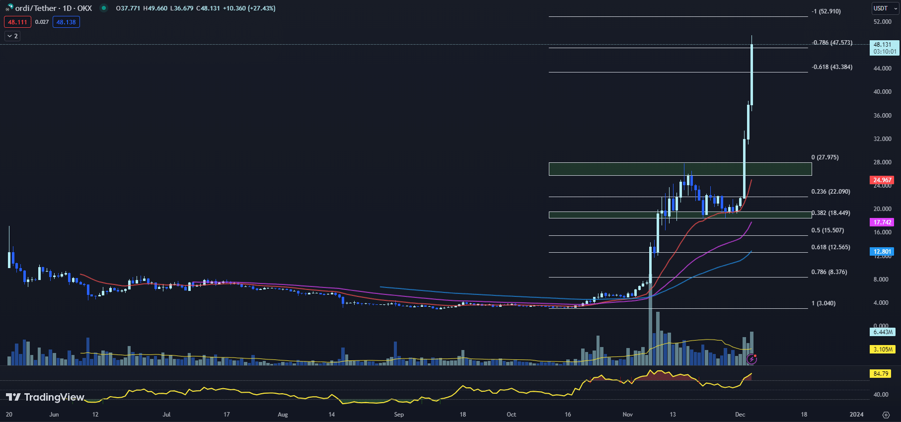Screen dimensions: 901x422
Task: Click the ordi/Tether 1D OKX chart title
Action: (53, 8)
